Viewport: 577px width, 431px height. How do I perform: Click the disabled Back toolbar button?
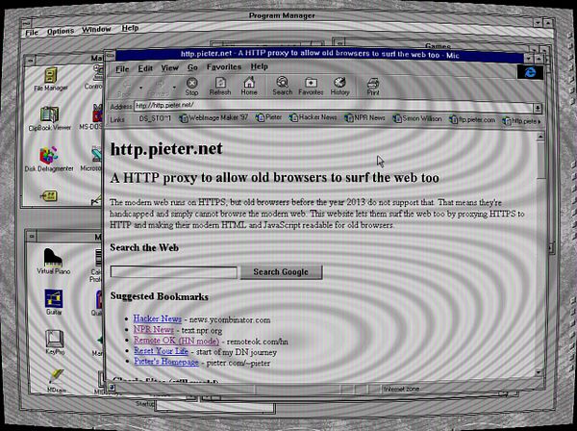125,89
